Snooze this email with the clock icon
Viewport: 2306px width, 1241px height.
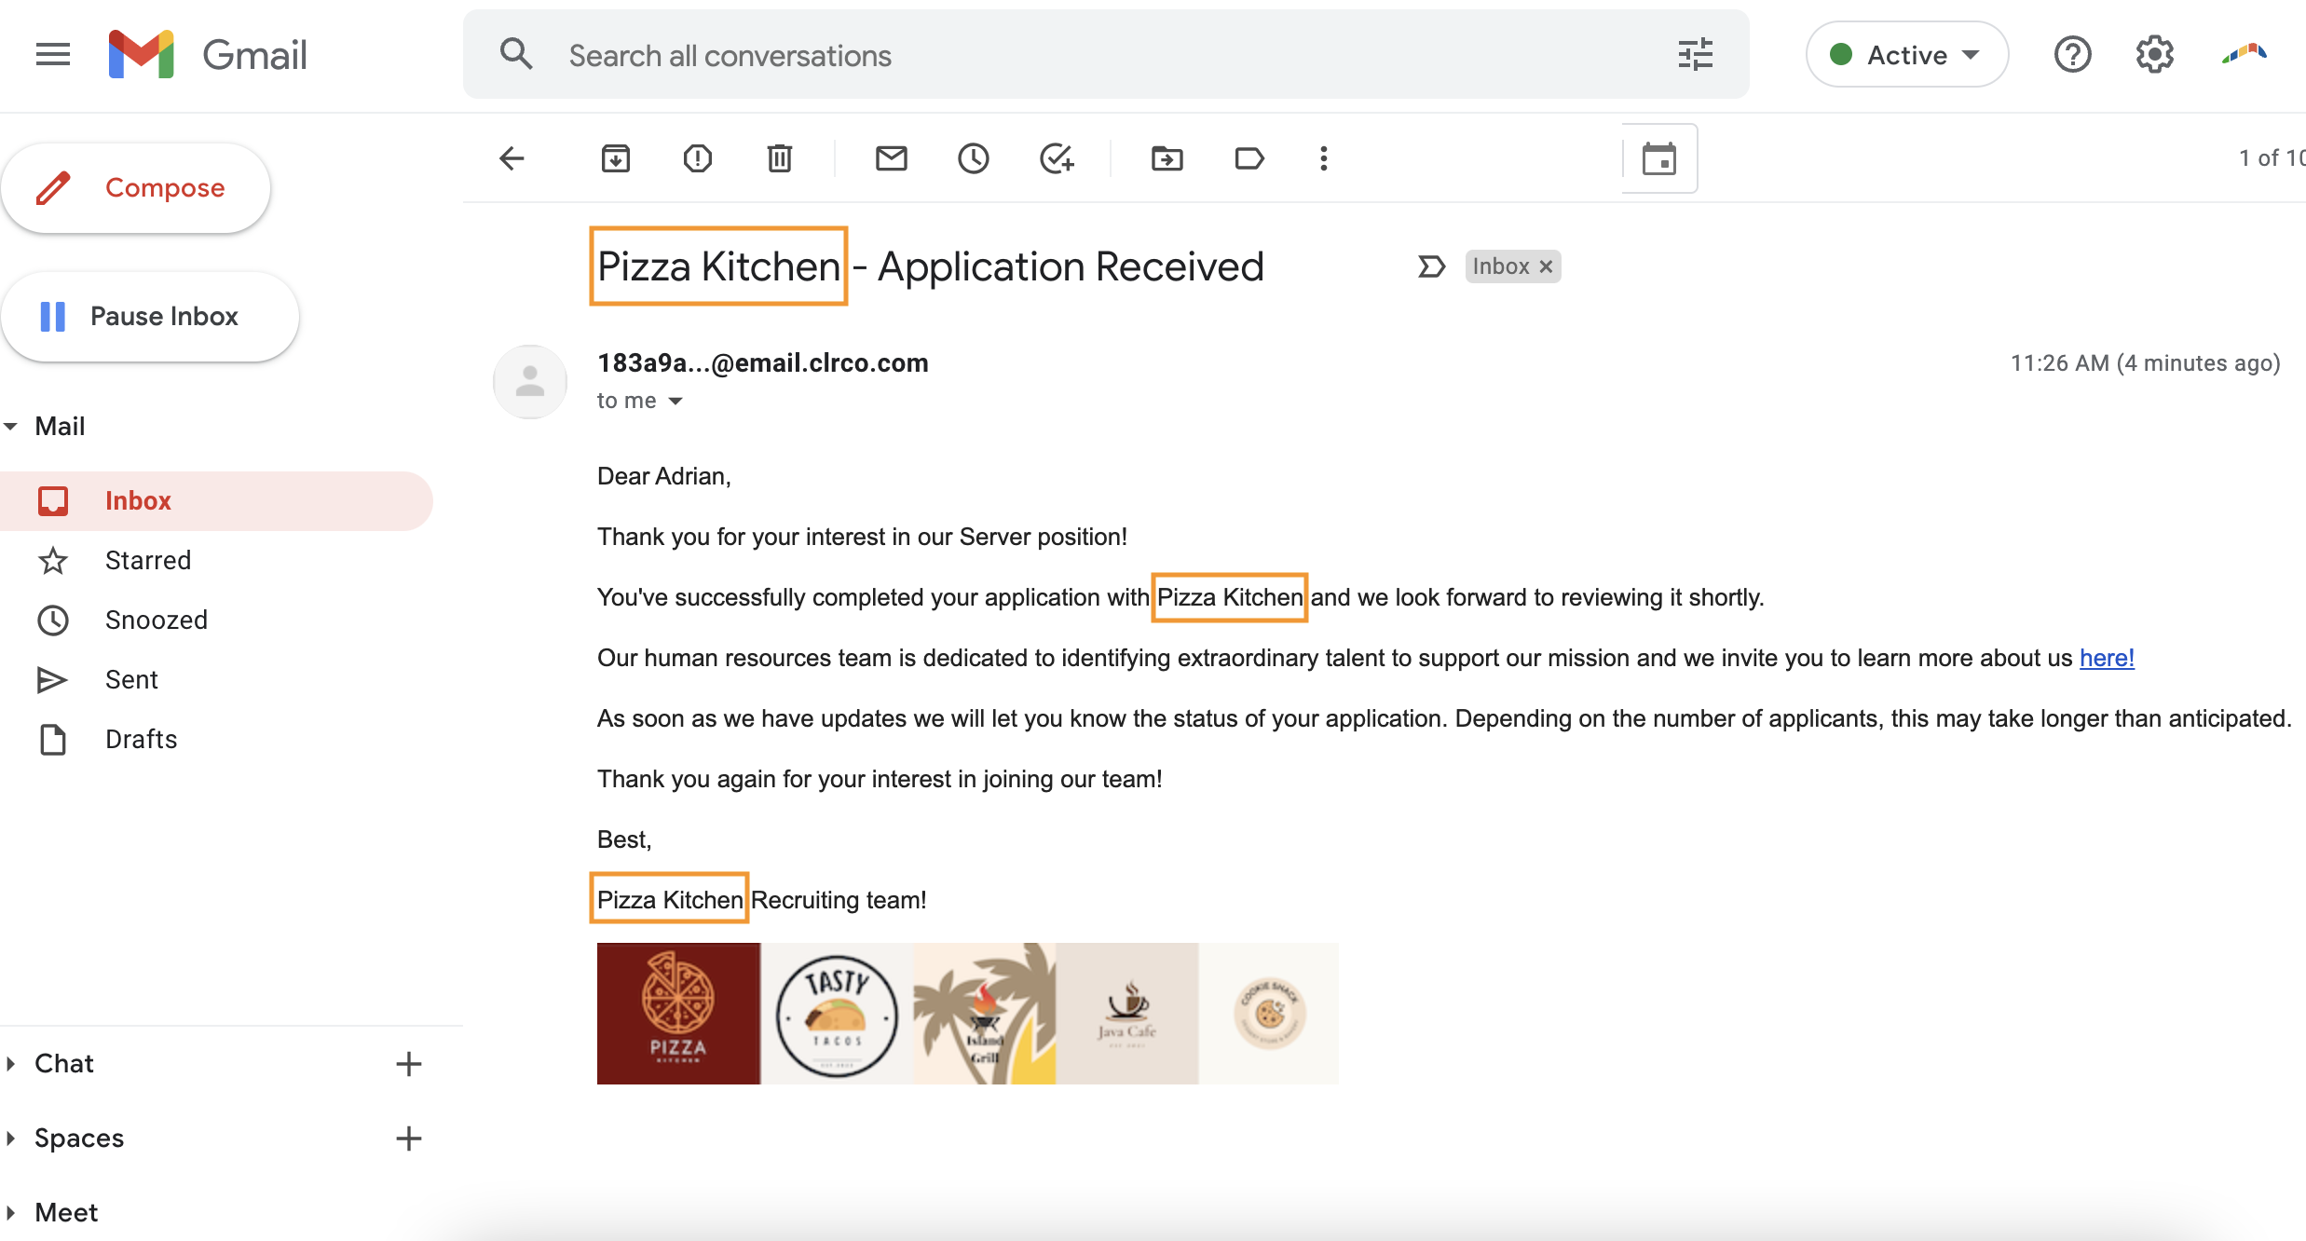coord(974,158)
